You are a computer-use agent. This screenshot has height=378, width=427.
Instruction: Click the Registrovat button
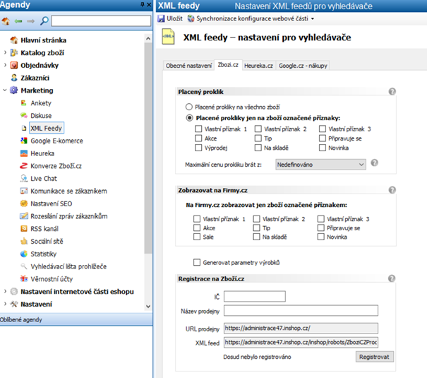point(373,357)
